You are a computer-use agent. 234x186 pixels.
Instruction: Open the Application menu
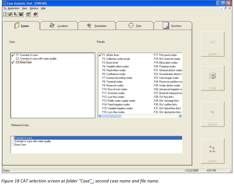14,8
